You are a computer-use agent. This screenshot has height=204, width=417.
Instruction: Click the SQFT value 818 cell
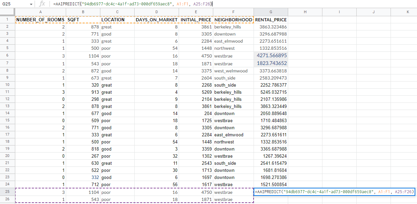pos(83,149)
